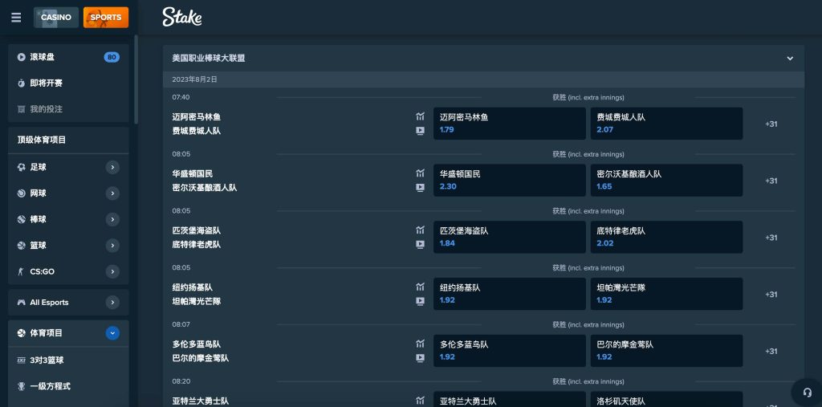Open stats icon for 亚特兰大勇士队 match
This screenshot has height=407, width=822.
click(420, 401)
